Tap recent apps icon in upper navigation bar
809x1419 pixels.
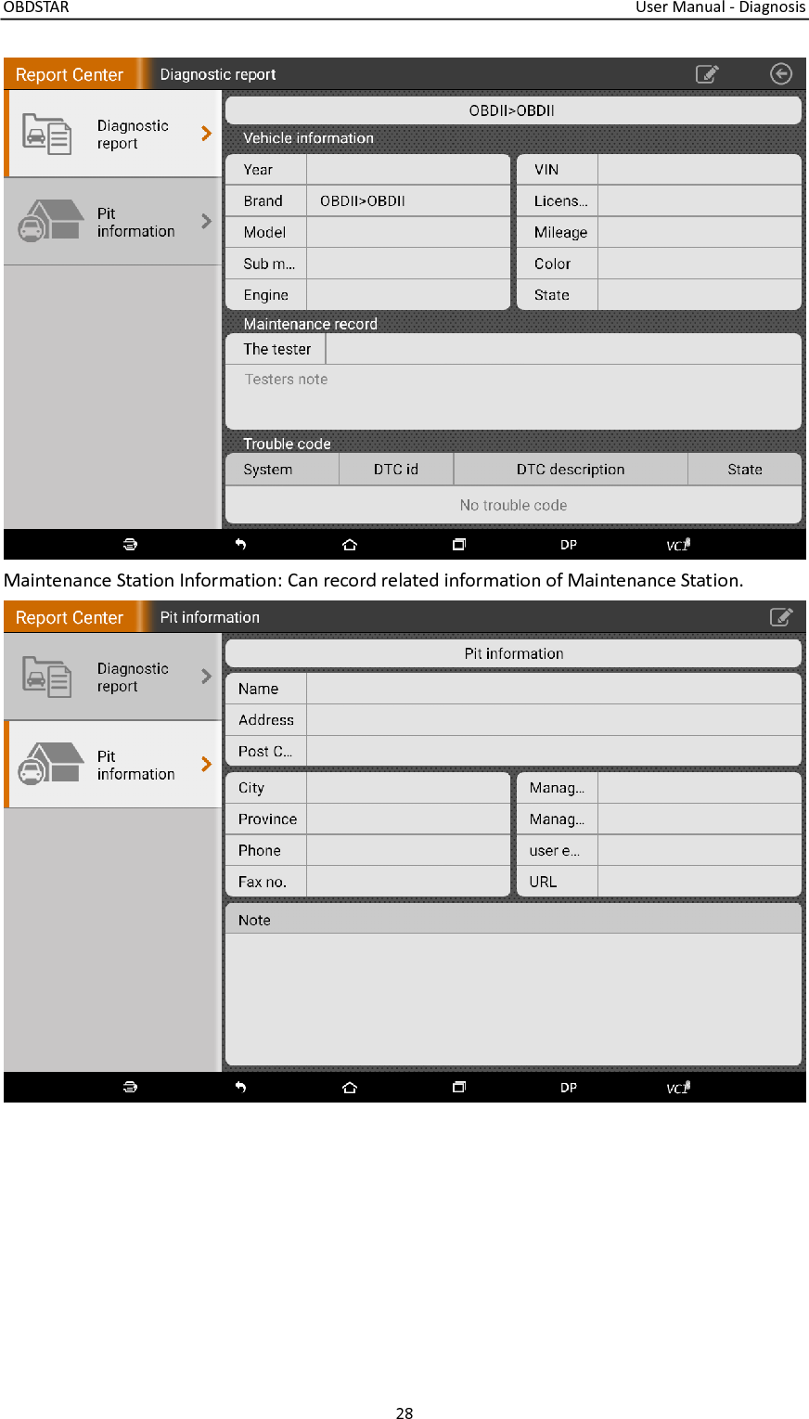tap(459, 545)
